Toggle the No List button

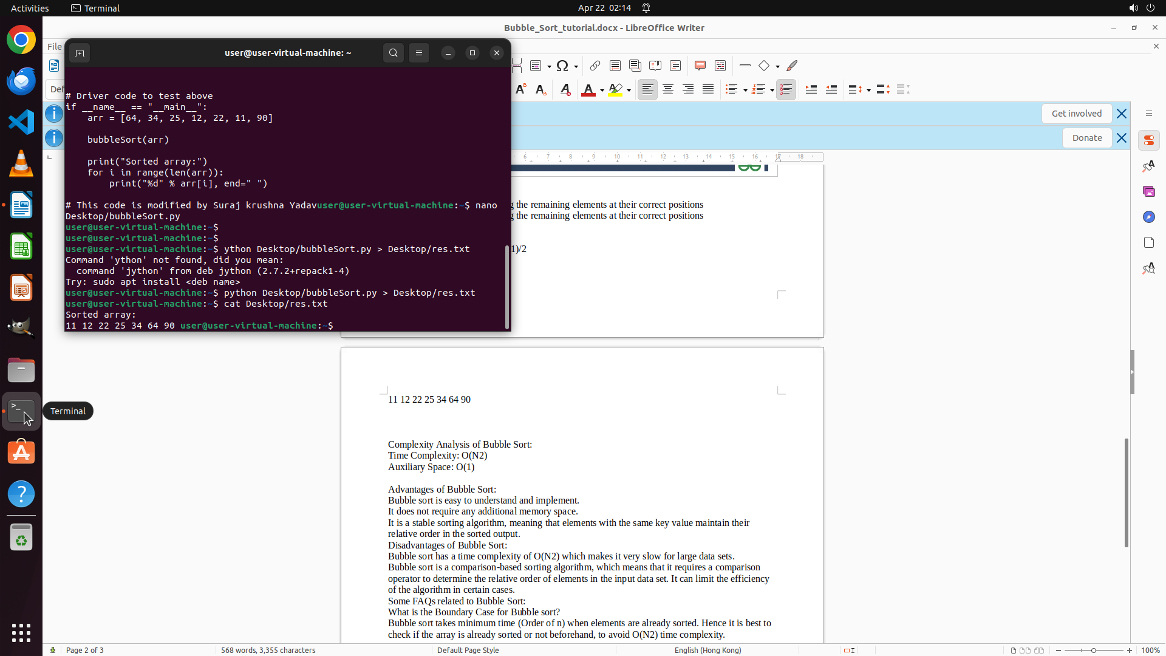point(786,90)
